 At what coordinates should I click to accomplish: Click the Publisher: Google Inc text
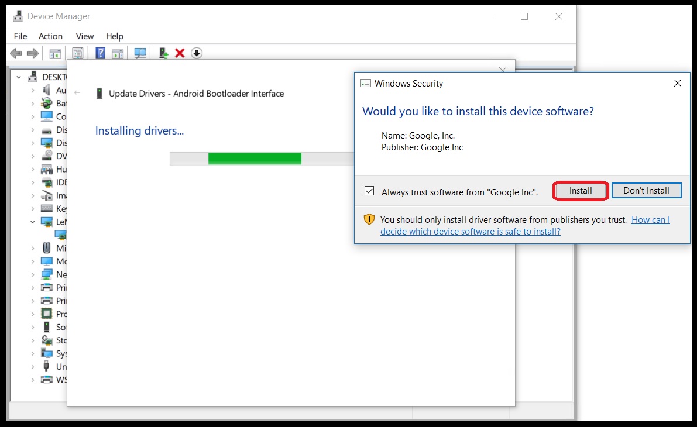pos(422,147)
